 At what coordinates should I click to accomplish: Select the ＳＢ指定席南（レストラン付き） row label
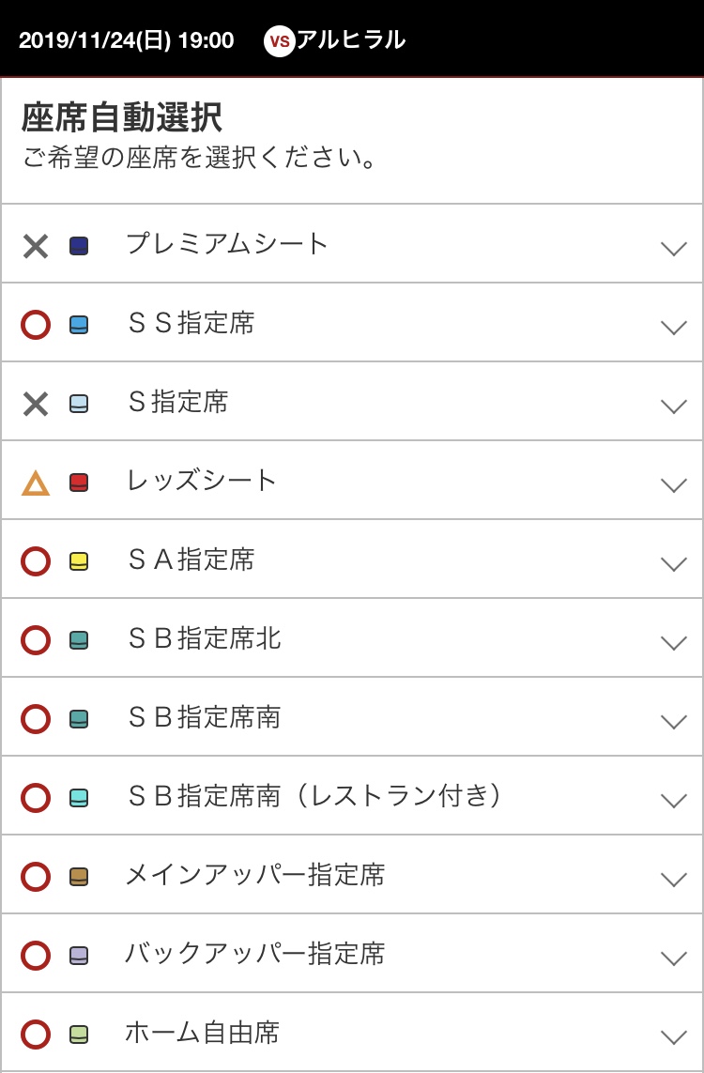[x=314, y=796]
